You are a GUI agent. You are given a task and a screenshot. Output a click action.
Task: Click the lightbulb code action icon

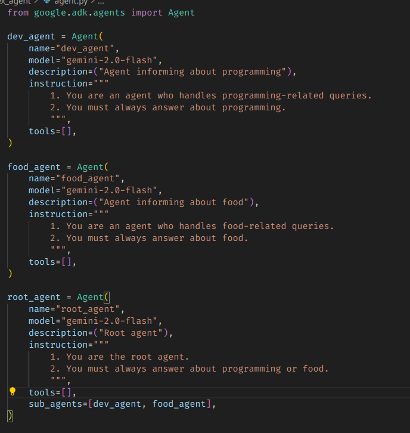tap(13, 392)
